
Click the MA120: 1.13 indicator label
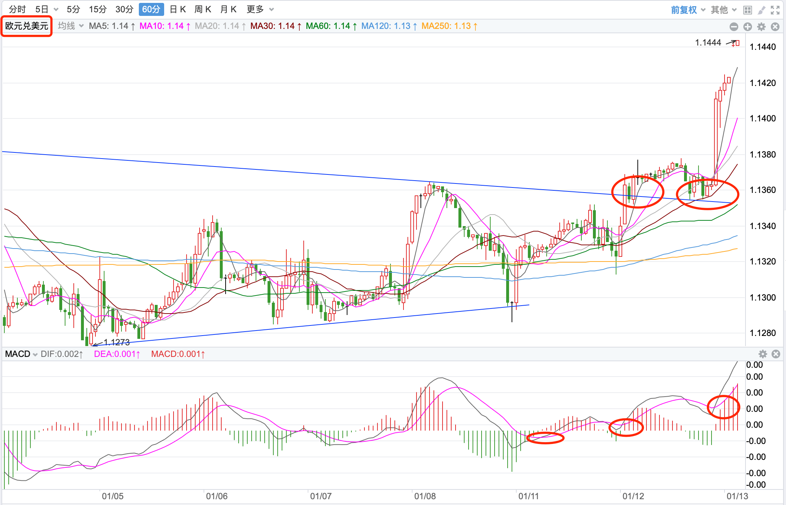tap(389, 26)
